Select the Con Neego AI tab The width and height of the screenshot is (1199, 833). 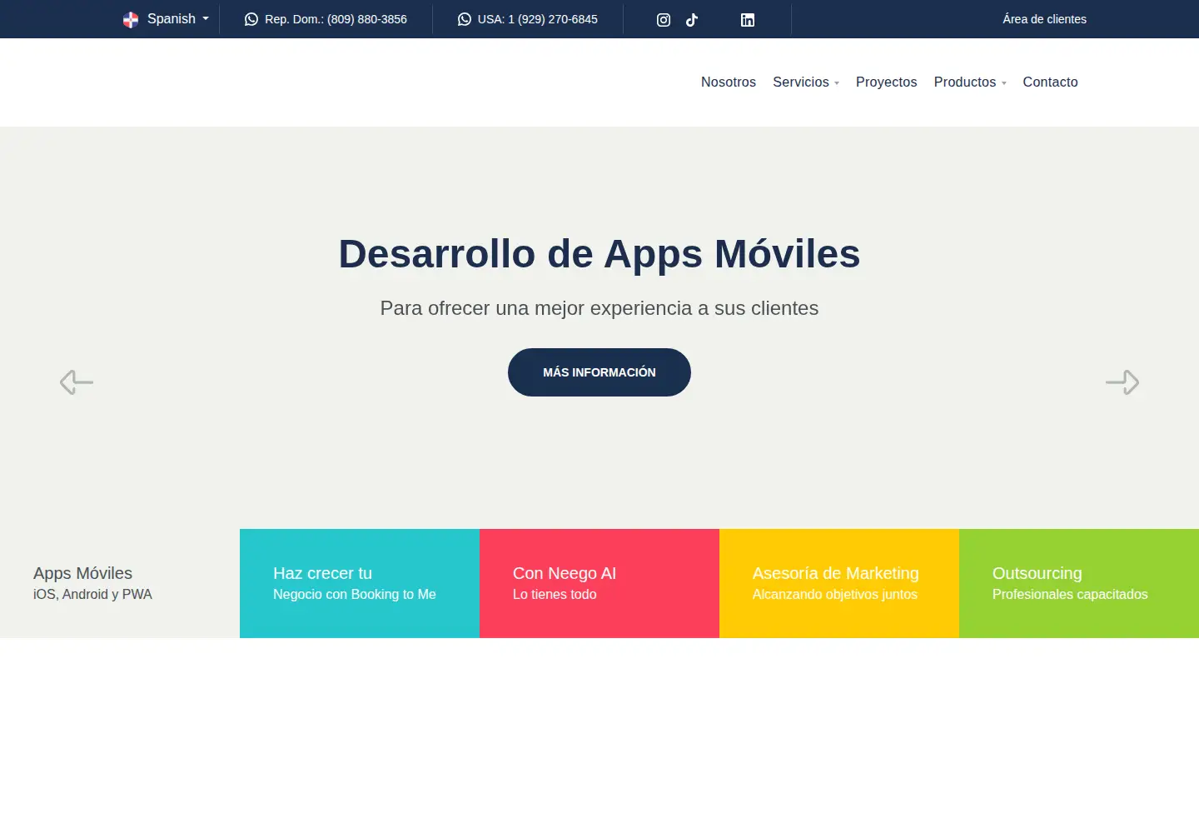tap(599, 583)
